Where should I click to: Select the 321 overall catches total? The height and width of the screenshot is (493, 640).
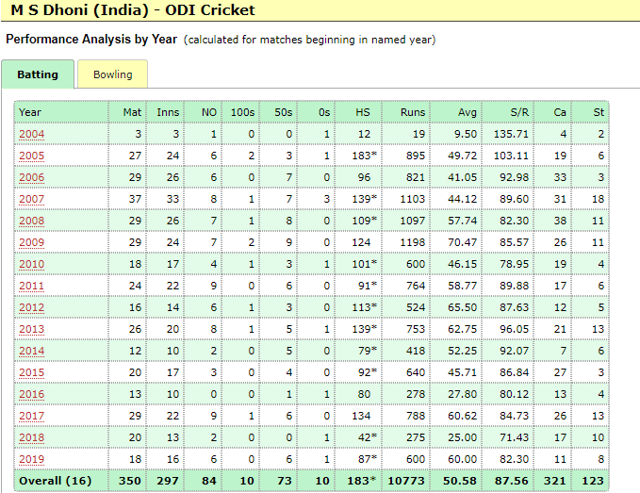tap(554, 481)
